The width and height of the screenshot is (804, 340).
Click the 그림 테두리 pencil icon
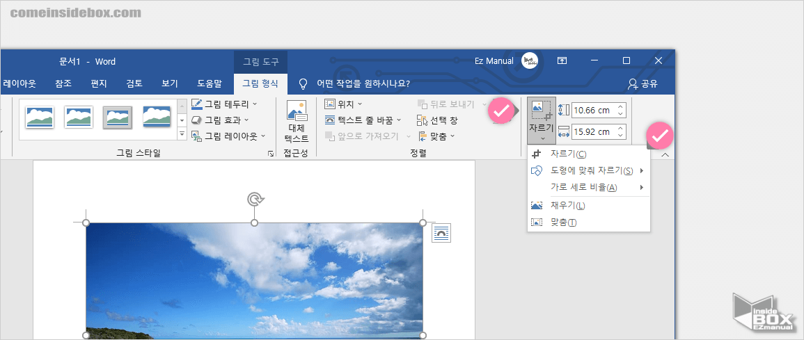tap(196, 104)
